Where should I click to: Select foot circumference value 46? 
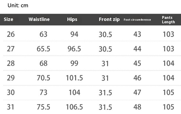[137, 78]
